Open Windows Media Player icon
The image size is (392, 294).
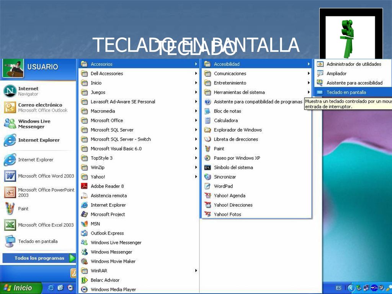(84, 289)
